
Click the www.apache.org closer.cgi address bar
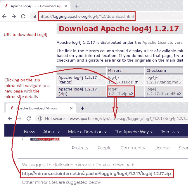pyautogui.click(x=129, y=118)
